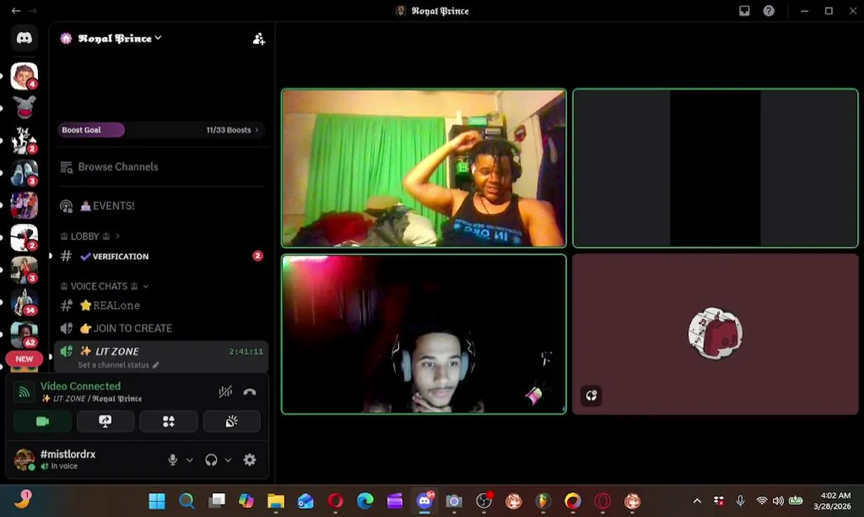864x517 pixels.
Task: Toggle the noise suppression icon
Action: pyautogui.click(x=225, y=392)
